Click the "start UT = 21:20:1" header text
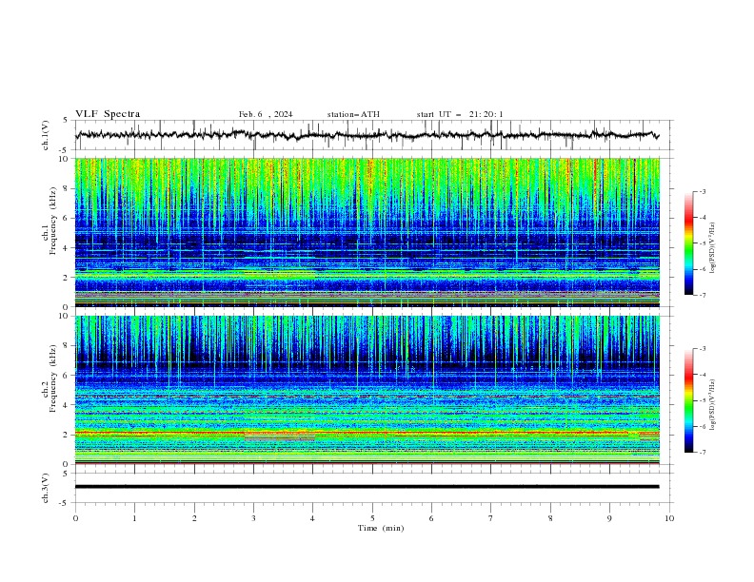 (x=460, y=114)
